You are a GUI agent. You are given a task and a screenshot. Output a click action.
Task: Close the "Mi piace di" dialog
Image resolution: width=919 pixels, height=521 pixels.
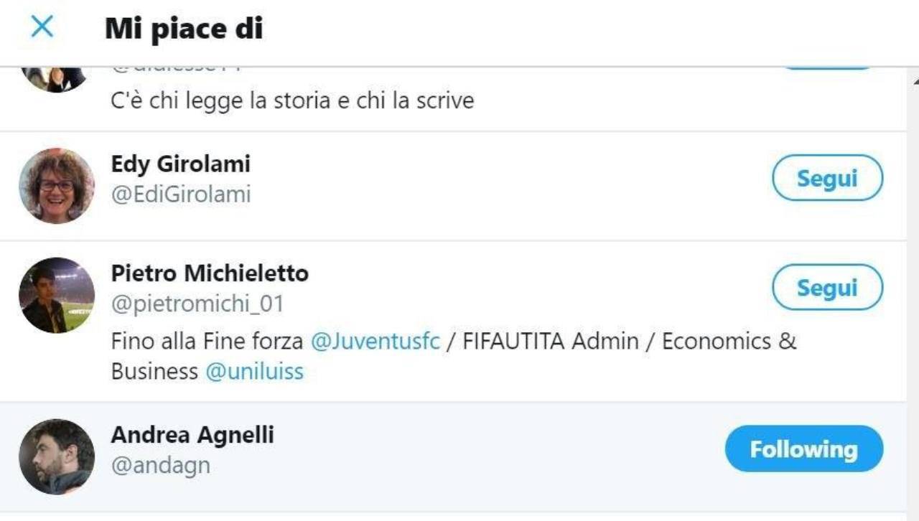coord(42,27)
